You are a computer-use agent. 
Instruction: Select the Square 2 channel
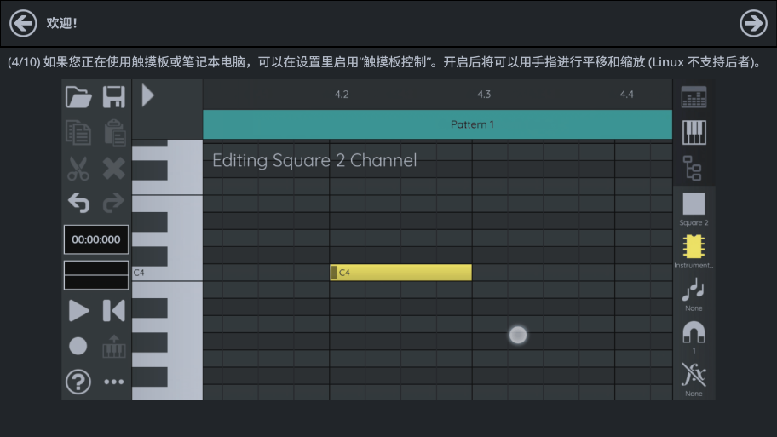694,209
